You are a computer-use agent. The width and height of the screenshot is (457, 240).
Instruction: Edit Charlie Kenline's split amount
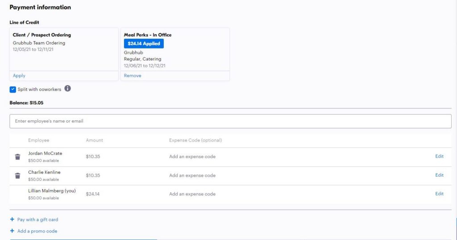(x=439, y=175)
